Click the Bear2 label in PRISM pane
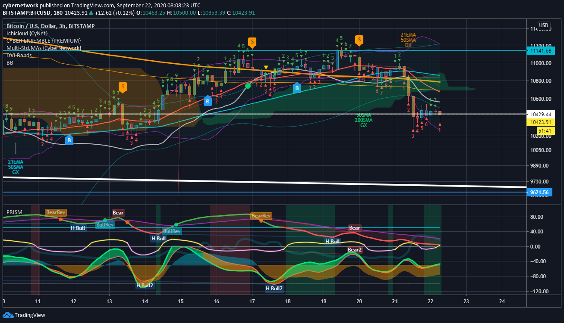 coord(355,250)
